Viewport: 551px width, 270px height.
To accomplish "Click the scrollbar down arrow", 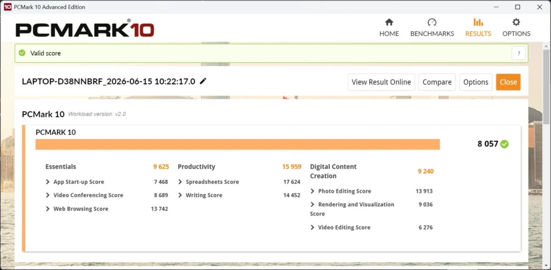I will tap(547, 266).
